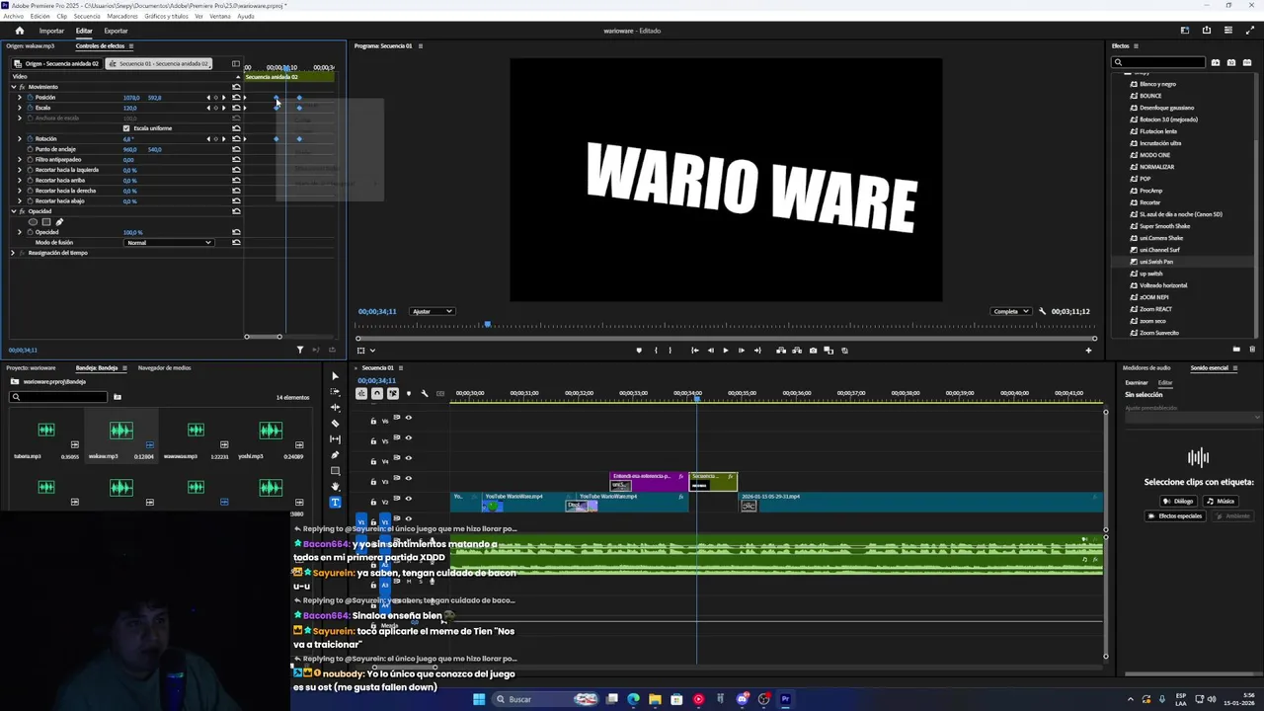Screen dimensions: 1264x711
Task: Click the Export Frame camera icon
Action: point(813,351)
